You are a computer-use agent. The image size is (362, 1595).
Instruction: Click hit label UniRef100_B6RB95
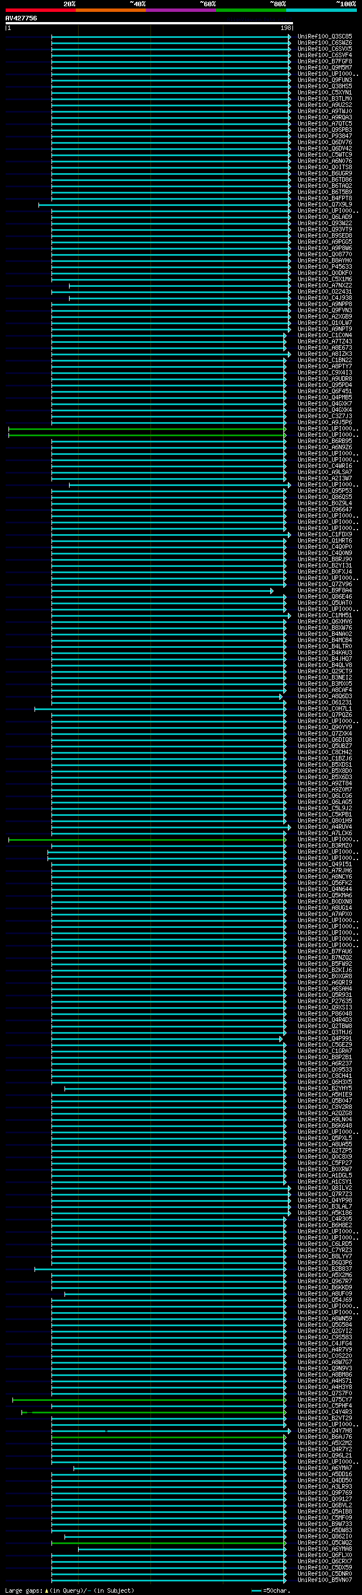pos(325,441)
